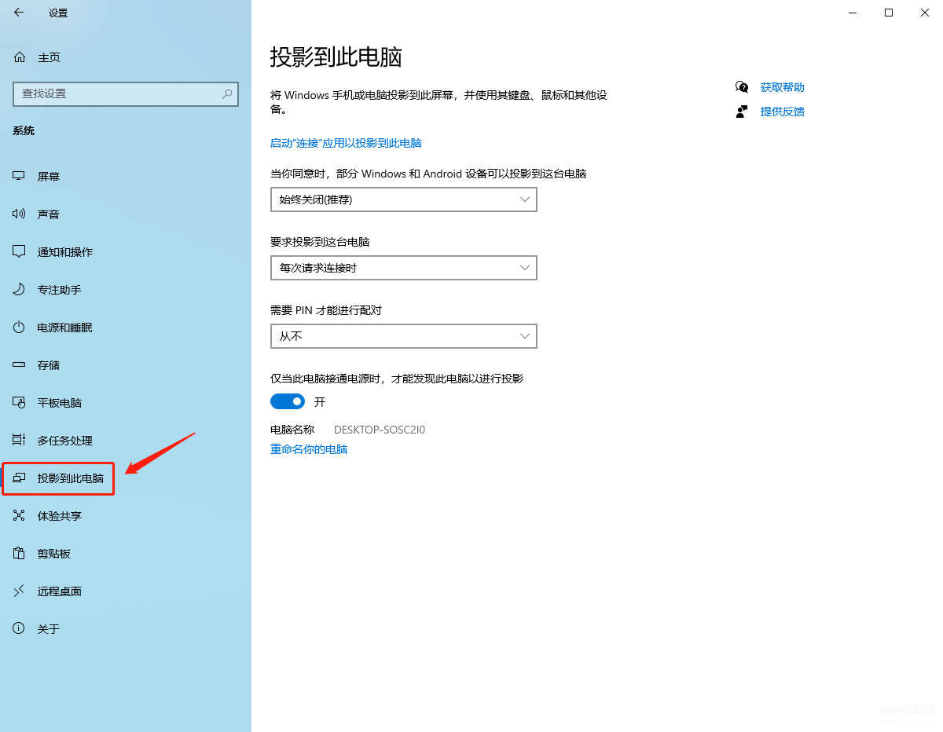
Task: Click the 重命名你的电脑 link
Action: point(309,449)
